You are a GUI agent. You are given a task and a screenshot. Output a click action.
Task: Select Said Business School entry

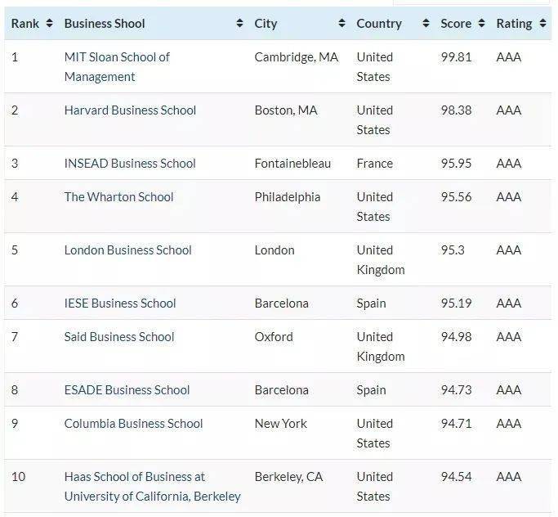(x=119, y=337)
